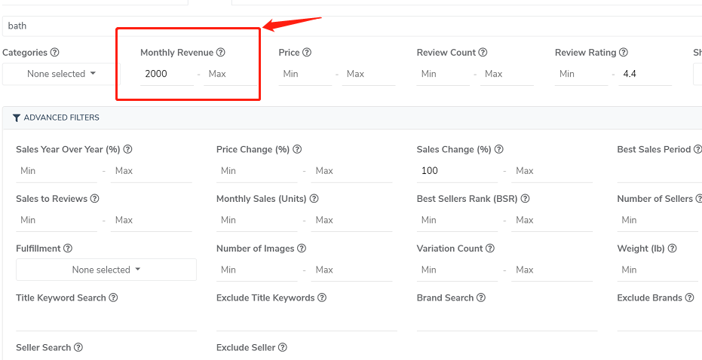
Task: Click the Monthly Revenue min field showing 2000
Action: [167, 74]
